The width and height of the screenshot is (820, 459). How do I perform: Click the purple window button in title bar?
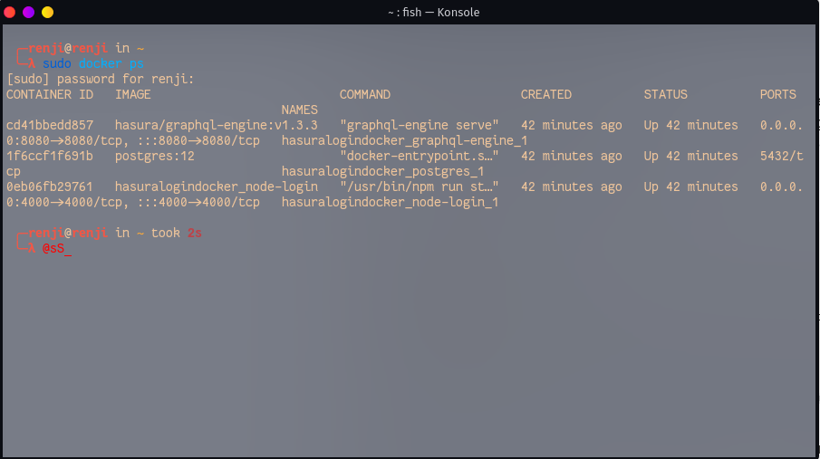[x=28, y=12]
